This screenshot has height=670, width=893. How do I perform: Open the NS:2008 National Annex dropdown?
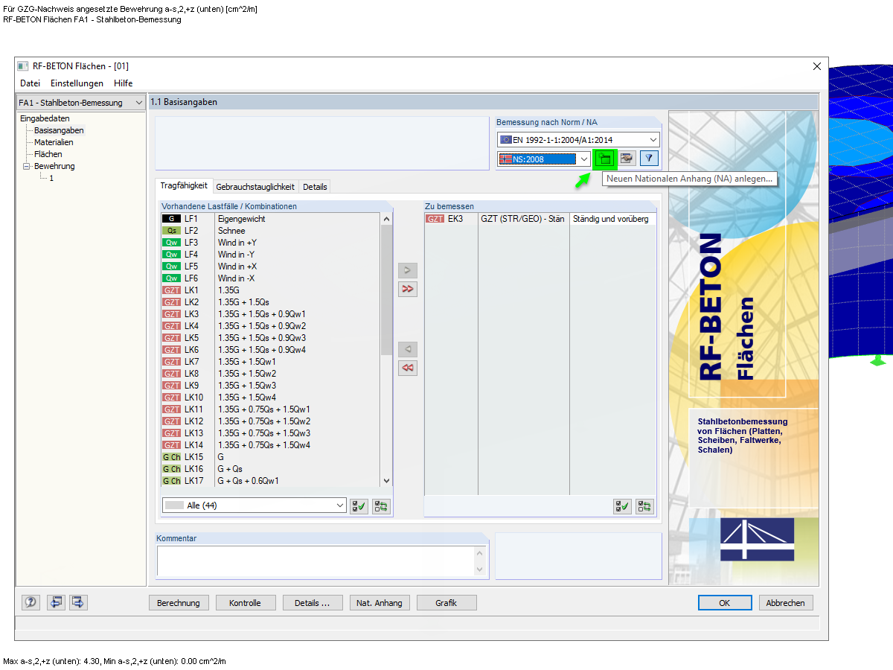(x=545, y=159)
